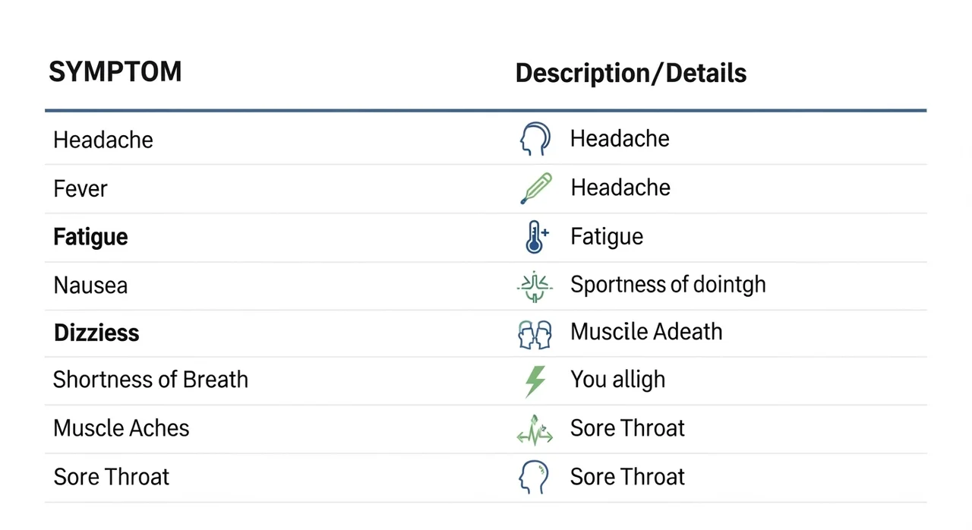Click the green pulse arrows icon

pos(535,429)
